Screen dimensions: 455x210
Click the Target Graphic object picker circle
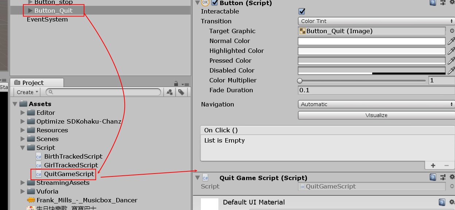point(452,31)
